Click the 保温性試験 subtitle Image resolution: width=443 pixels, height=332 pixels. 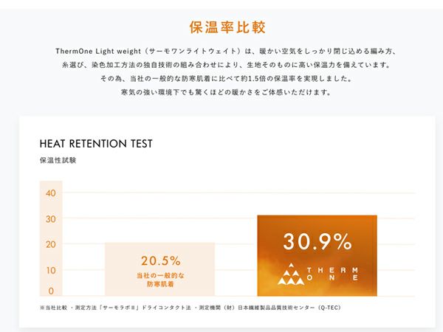[58, 159]
